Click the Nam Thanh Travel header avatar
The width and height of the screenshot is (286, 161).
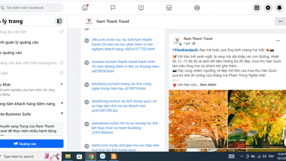pyautogui.click(x=89, y=21)
